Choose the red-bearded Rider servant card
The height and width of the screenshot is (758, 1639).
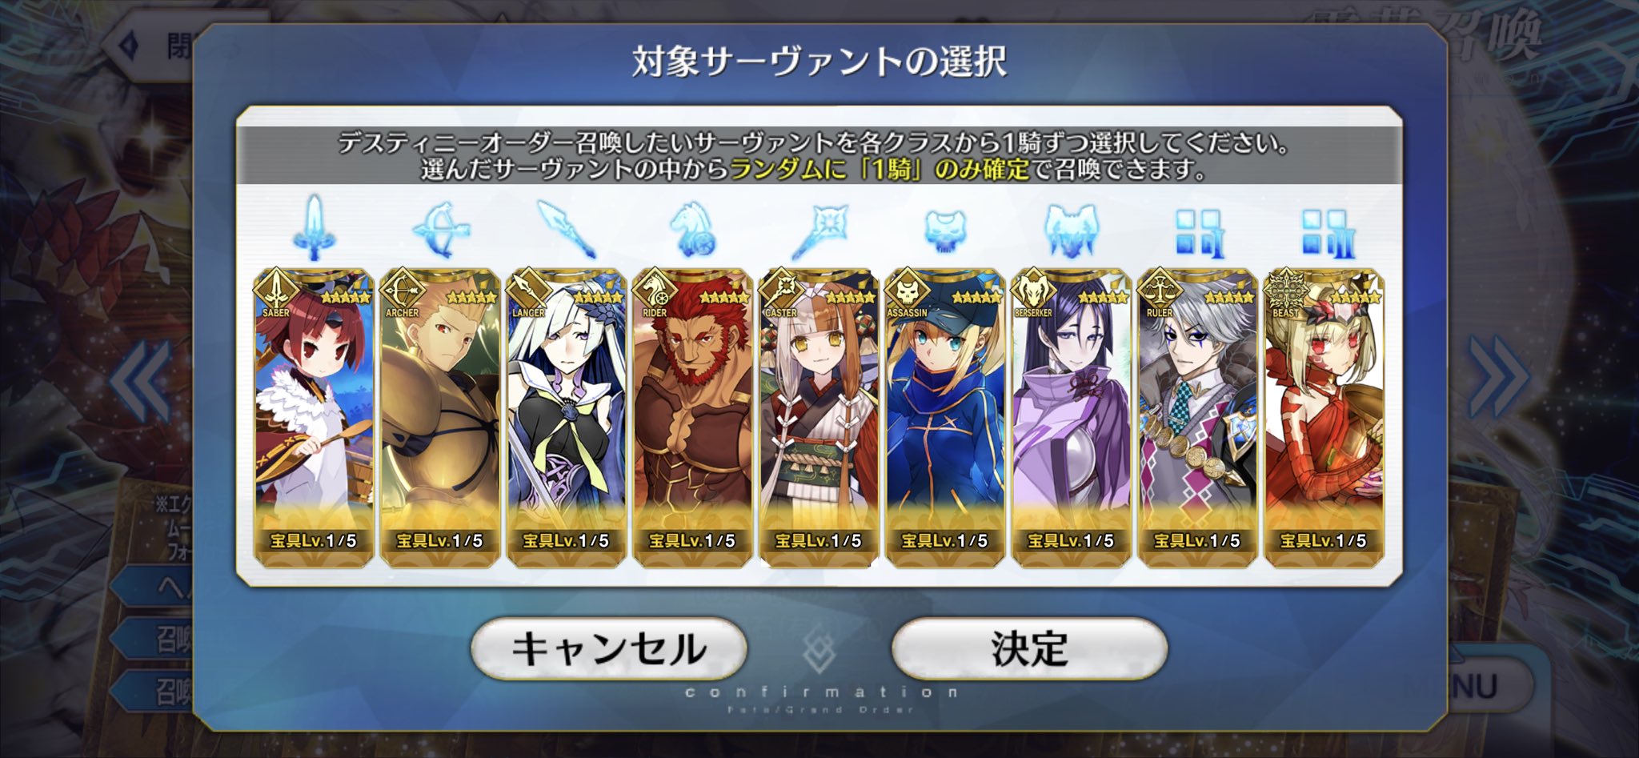[x=692, y=418]
